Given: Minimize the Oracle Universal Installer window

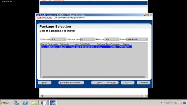Looking at the screenshot, I should pos(144,15).
